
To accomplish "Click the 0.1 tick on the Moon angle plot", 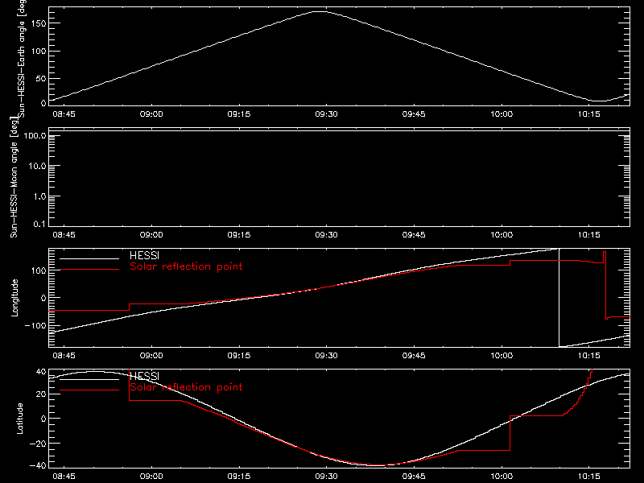I will pyautogui.click(x=39, y=225).
